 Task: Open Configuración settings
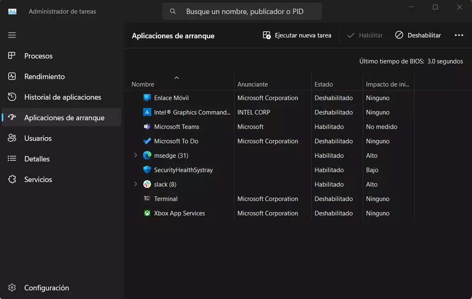click(x=46, y=288)
